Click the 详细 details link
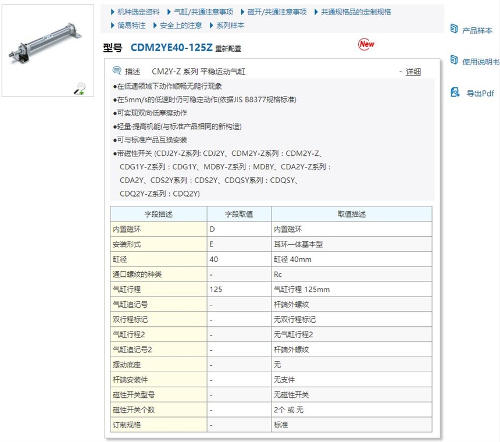The image size is (500, 442). [413, 72]
